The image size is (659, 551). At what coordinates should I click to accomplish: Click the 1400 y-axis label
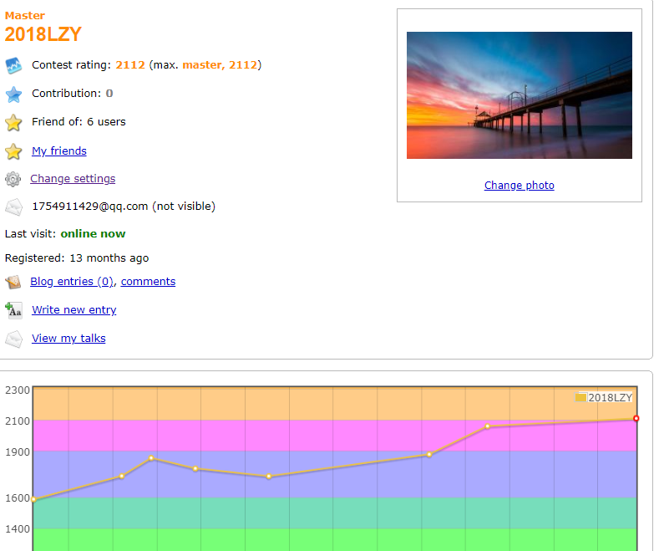click(x=18, y=528)
